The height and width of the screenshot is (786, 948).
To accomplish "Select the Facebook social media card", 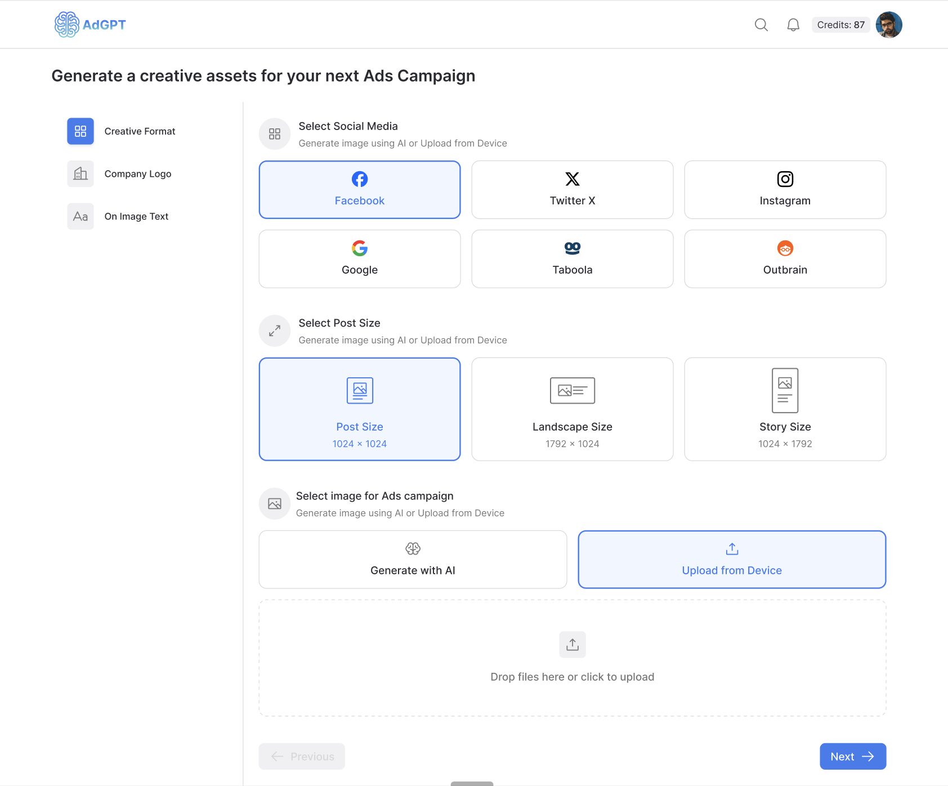I will tap(360, 190).
